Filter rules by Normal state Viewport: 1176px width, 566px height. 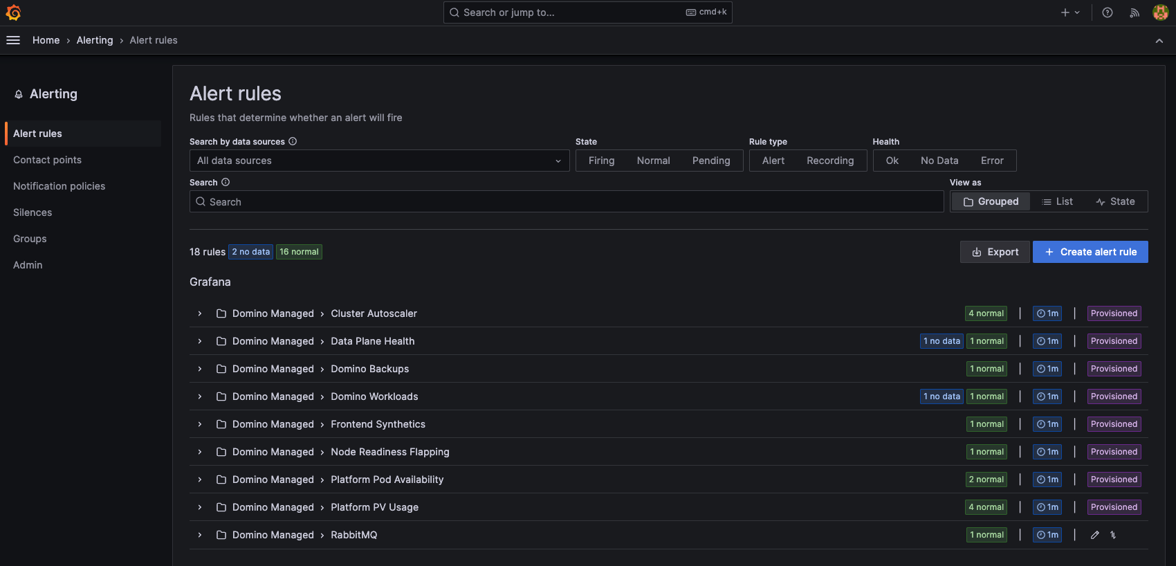653,161
